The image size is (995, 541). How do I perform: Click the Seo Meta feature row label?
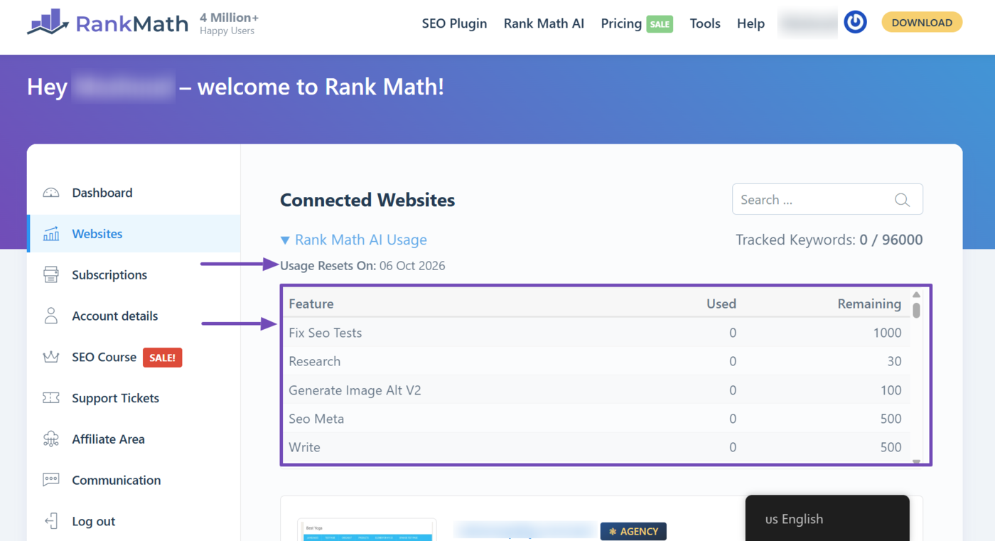[x=316, y=419]
